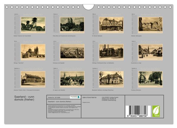Click the boxed title "Saarland - vunn domols (frieher)"

tap(60, 102)
